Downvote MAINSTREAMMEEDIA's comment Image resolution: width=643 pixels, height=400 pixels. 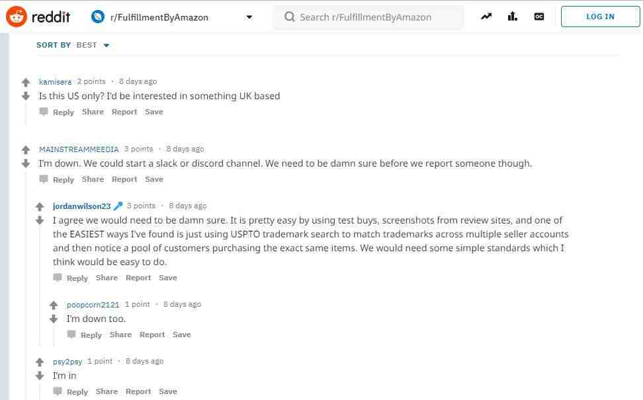26,163
